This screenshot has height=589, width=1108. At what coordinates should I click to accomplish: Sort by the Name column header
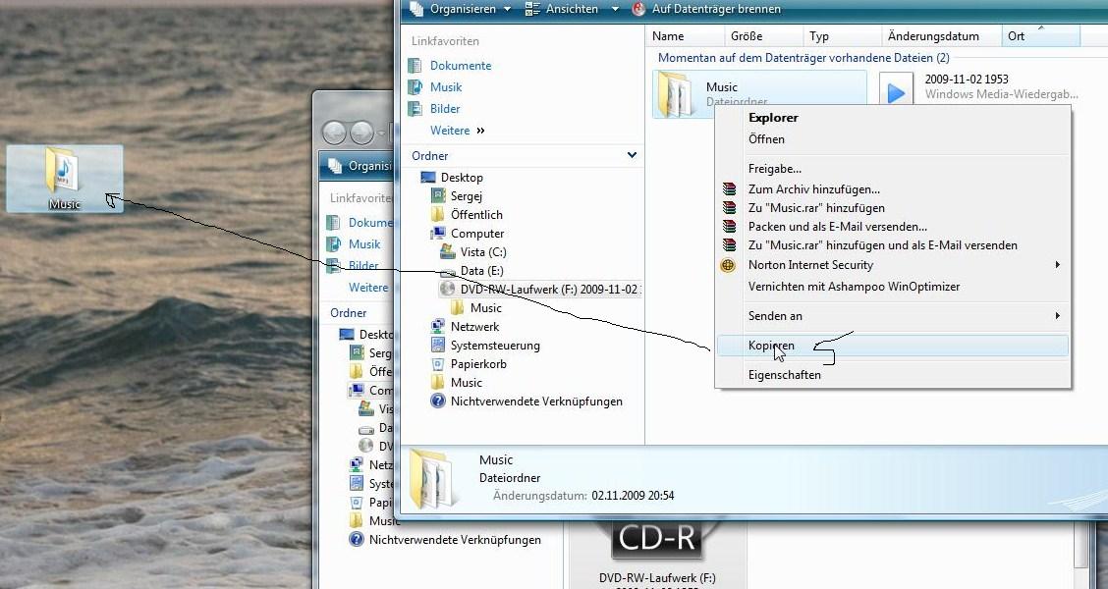tap(685, 36)
